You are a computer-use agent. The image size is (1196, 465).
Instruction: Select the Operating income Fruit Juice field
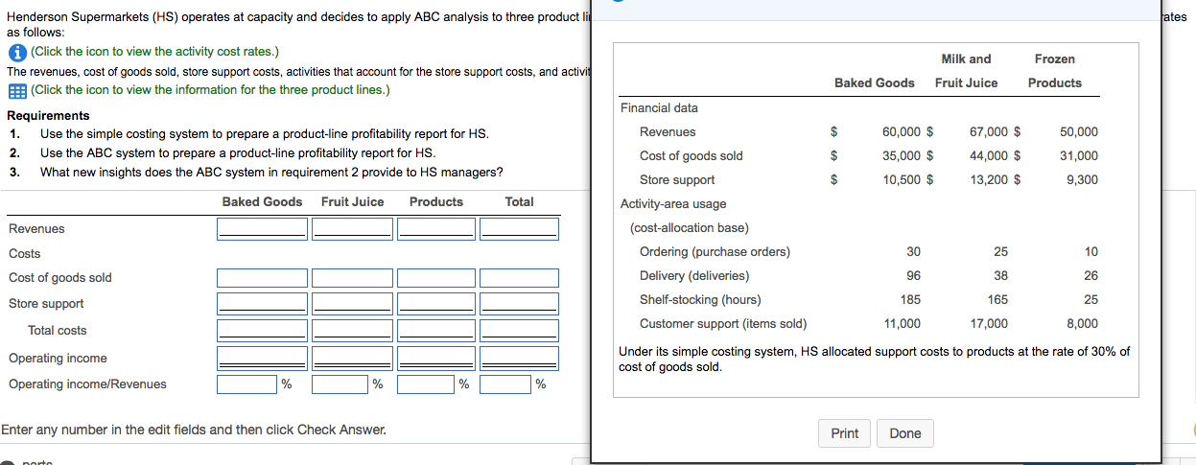click(352, 358)
